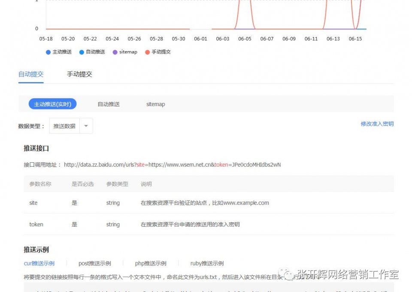Click the string type in site row
This screenshot has width=412, height=292.
(113, 203)
